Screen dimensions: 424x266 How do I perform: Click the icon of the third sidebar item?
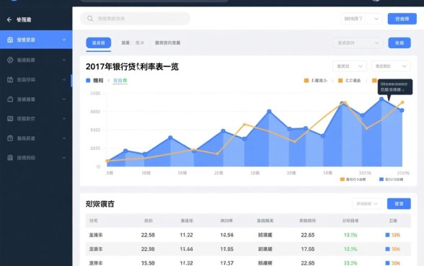click(10, 80)
